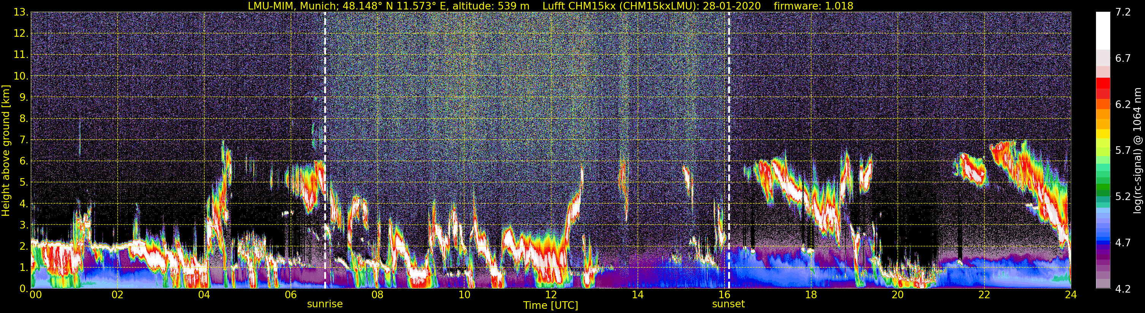Screen dimensions: 1145x313
Task: Click the time axis tick label "02"
Action: click(x=117, y=295)
